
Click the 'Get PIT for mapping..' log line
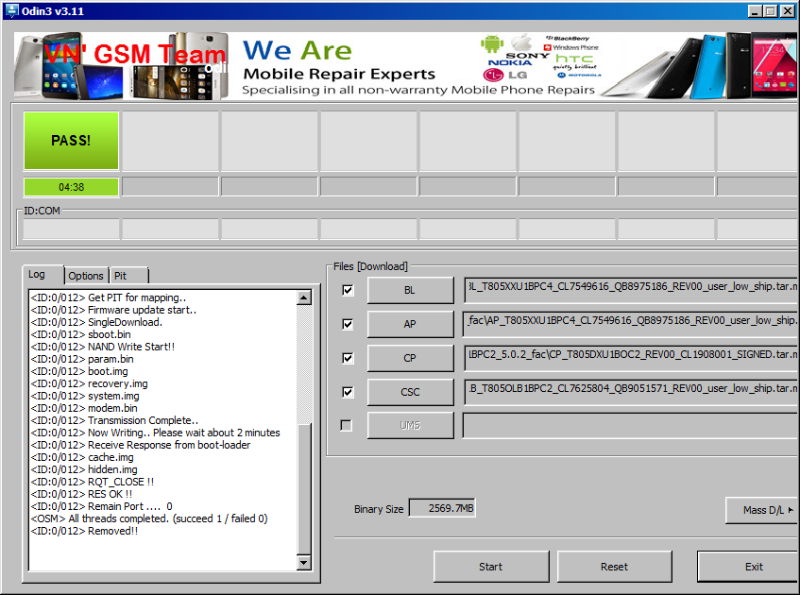click(109, 297)
